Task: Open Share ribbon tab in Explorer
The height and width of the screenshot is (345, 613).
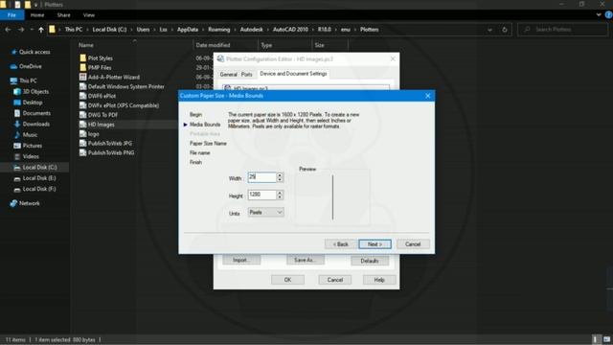Action: point(63,15)
